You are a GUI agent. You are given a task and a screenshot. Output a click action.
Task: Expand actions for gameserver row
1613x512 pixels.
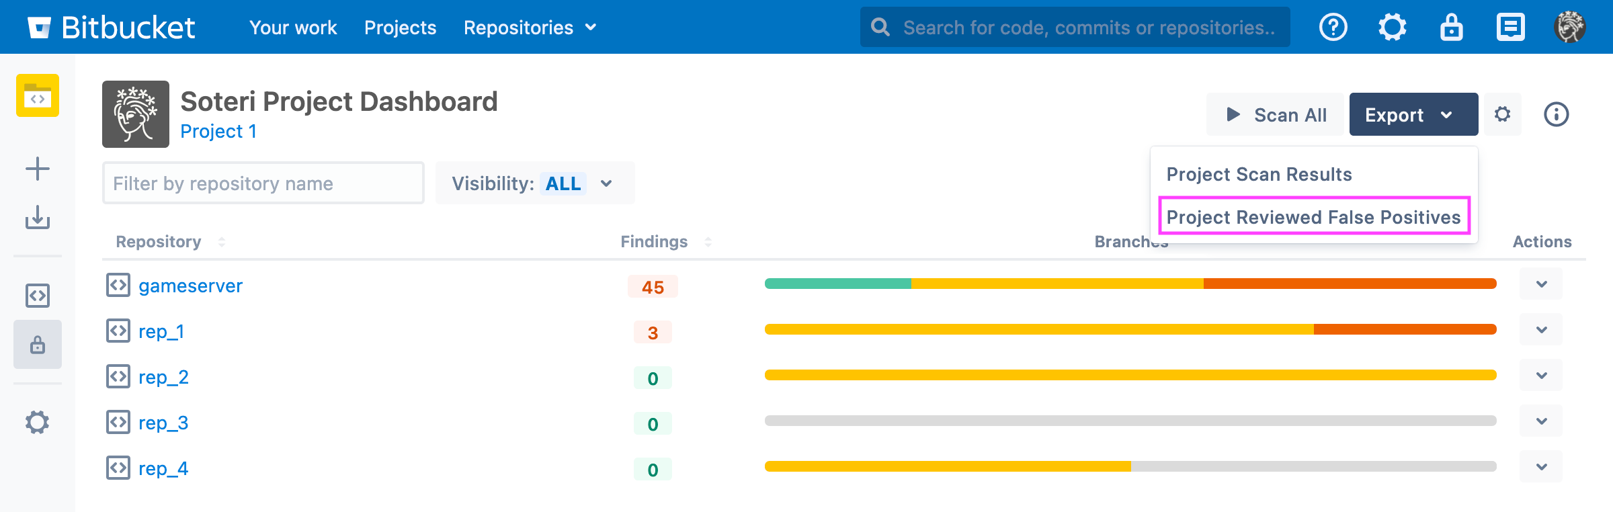1541,284
